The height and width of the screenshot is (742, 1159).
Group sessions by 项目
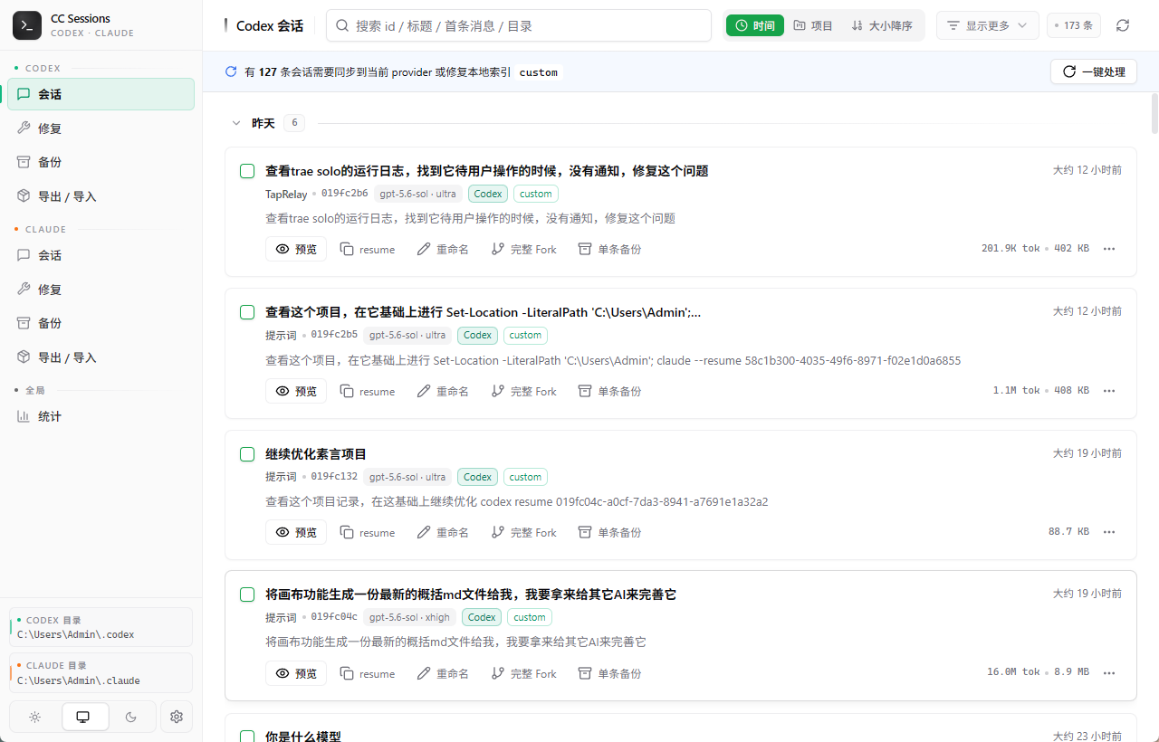coord(813,25)
